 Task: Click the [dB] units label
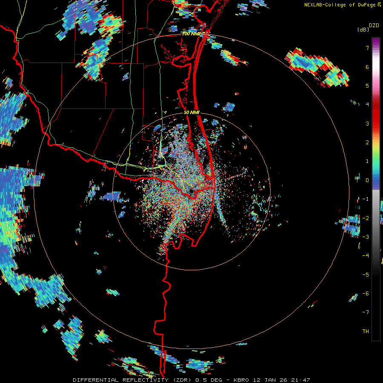[363, 29]
